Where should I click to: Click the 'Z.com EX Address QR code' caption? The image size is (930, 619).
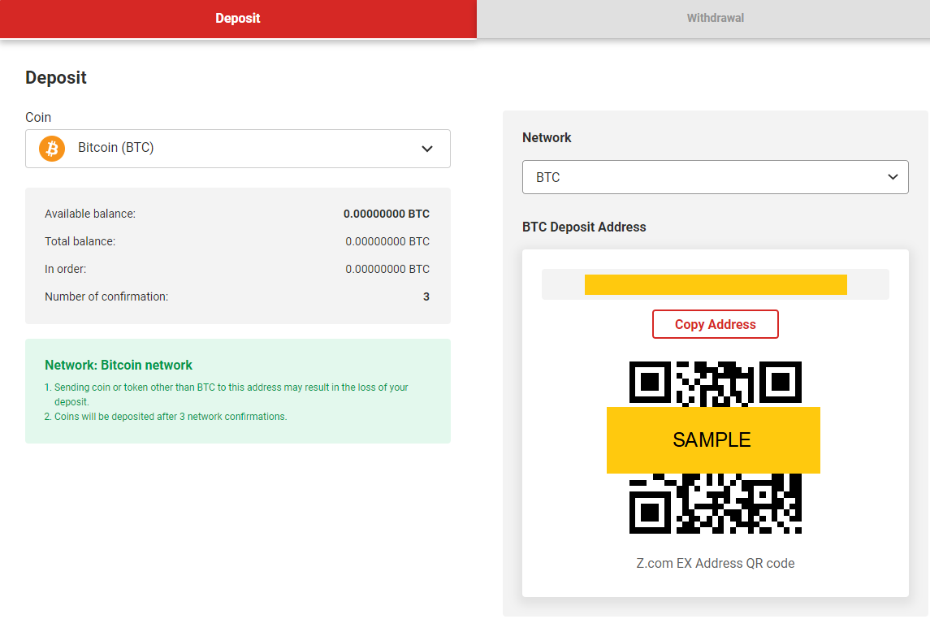point(716,563)
